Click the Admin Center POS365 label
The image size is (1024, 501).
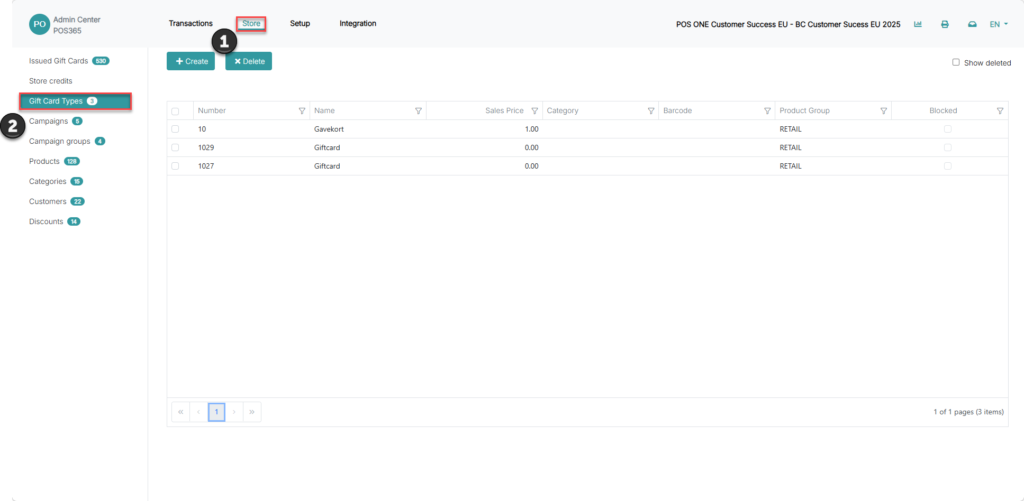[x=77, y=25]
